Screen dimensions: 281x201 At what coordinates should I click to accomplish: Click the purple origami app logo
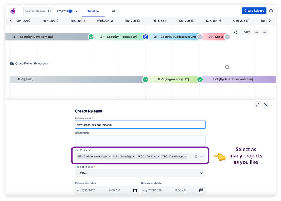point(12,10)
